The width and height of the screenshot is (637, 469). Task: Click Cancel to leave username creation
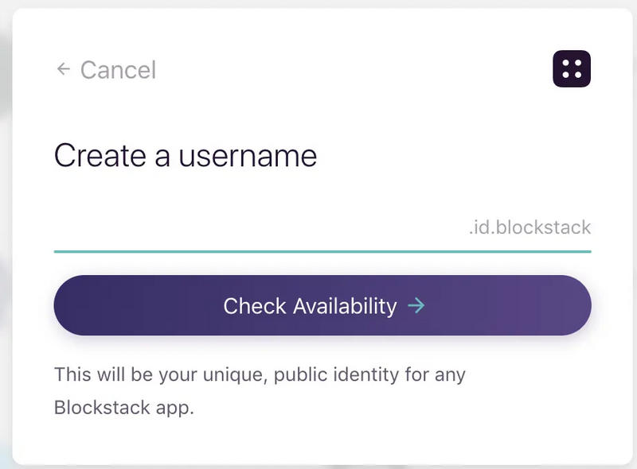click(118, 70)
